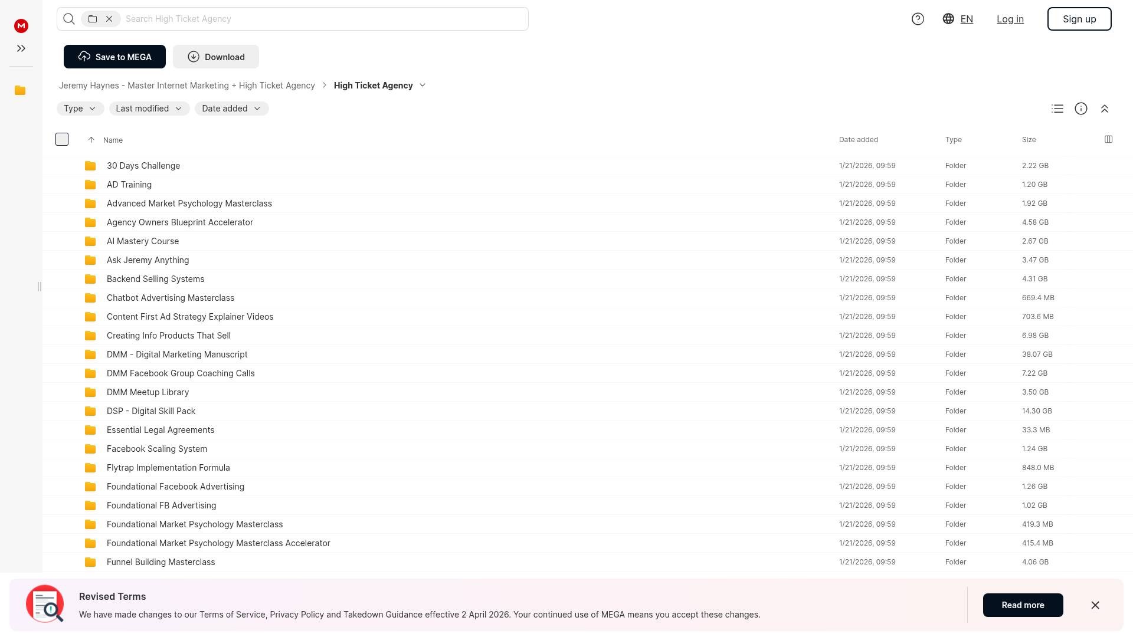Remove folder filter chip in search bar
The width and height of the screenshot is (1133, 637).
coord(109,19)
